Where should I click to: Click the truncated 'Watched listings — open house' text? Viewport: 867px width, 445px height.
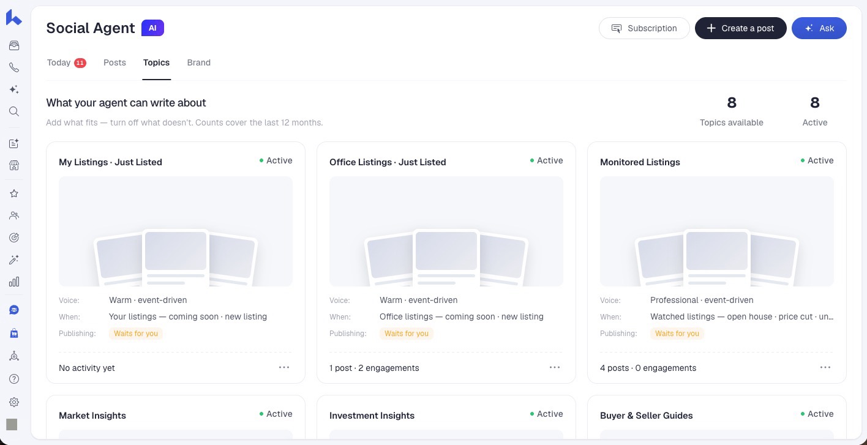[x=742, y=316]
